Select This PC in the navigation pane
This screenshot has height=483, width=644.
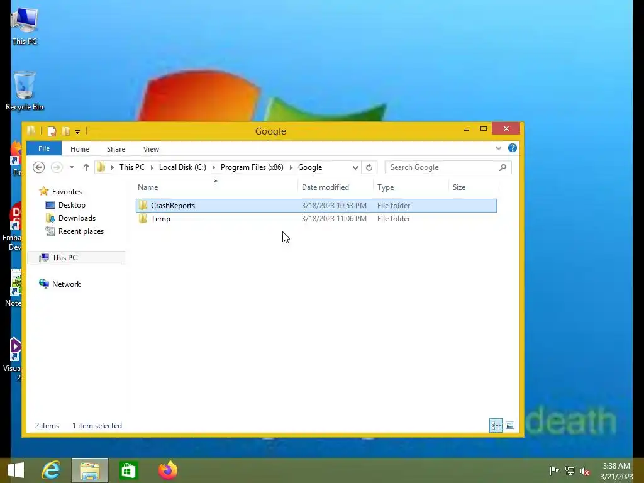click(76, 257)
